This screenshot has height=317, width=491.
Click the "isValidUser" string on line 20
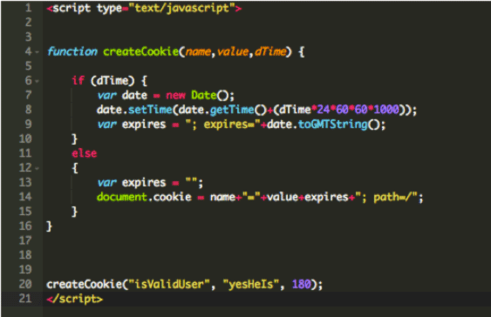(169, 284)
